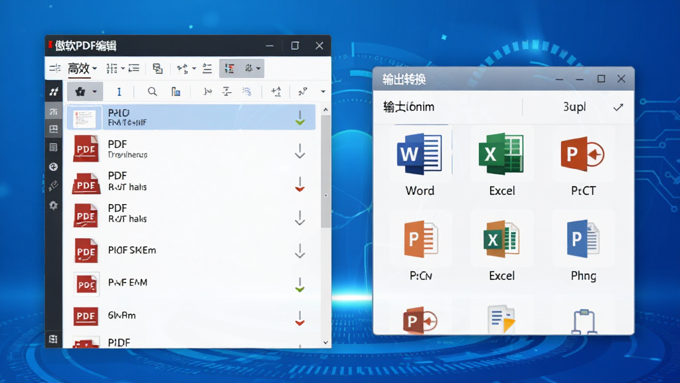680x383 pixels.
Task: Click the column layout icon in top toolbar
Action: click(x=112, y=68)
